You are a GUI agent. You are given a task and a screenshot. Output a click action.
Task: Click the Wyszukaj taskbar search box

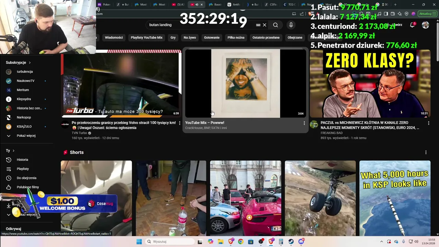coord(169,242)
